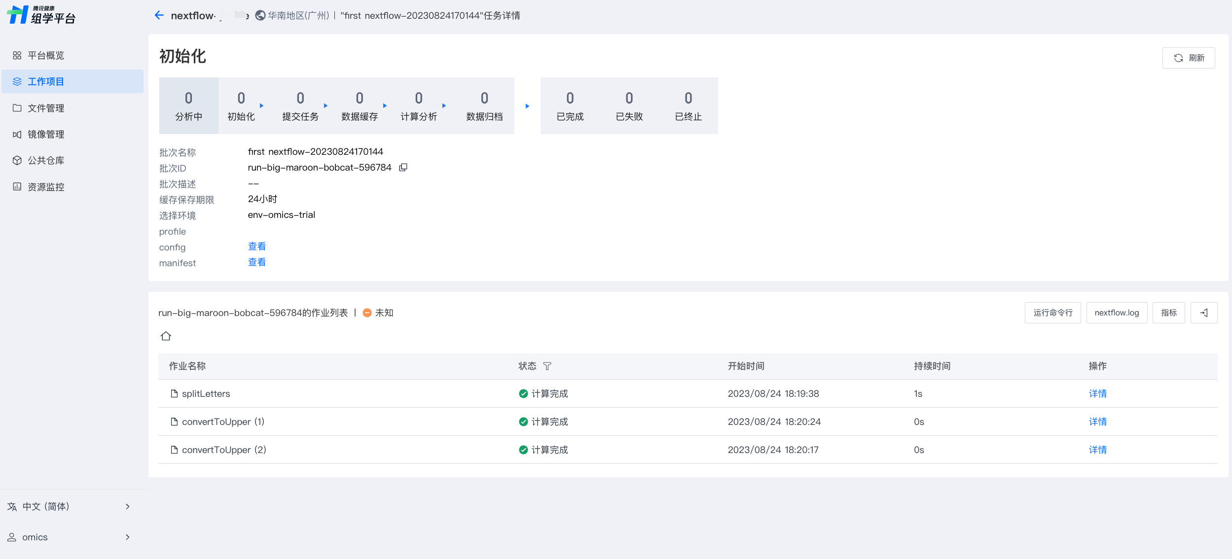Expand the omics user account menu
Image resolution: width=1232 pixels, height=559 pixels.
pos(69,537)
